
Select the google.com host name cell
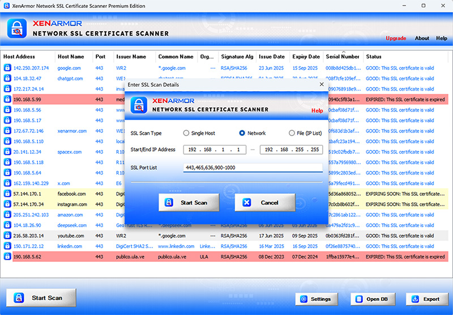point(69,68)
